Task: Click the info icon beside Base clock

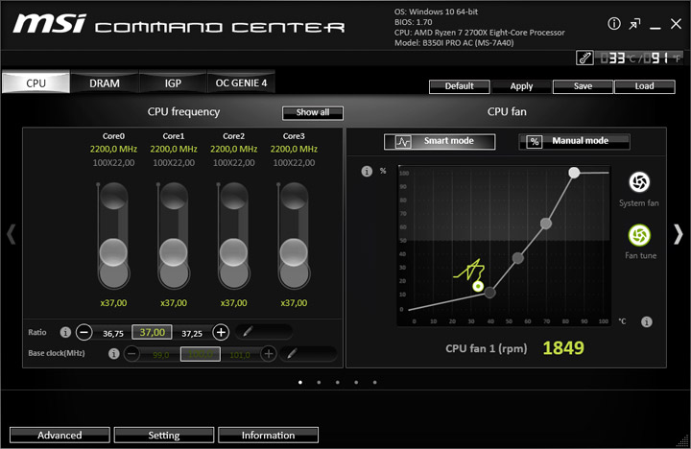Action: 113,353
